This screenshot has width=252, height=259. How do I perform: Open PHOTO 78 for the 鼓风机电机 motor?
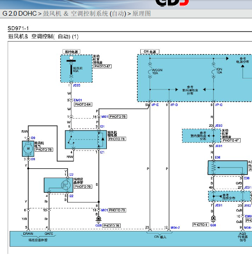click(x=44, y=150)
